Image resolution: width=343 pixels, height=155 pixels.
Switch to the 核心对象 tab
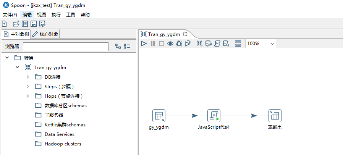coord(45,34)
